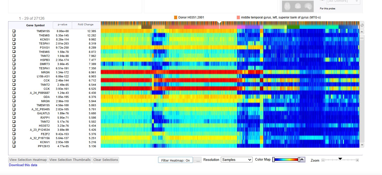
Task: Select the FOXG1 gene checkbox
Action: click(x=14, y=47)
